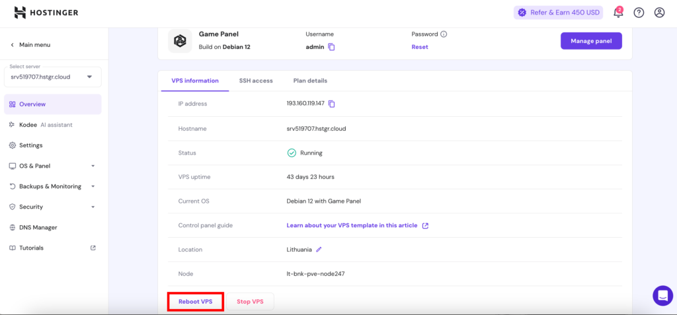The image size is (677, 315).
Task: Copy the admin username
Action: [332, 47]
